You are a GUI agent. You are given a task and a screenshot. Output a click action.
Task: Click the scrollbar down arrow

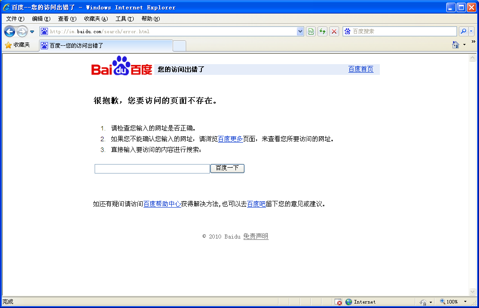[x=473, y=292]
